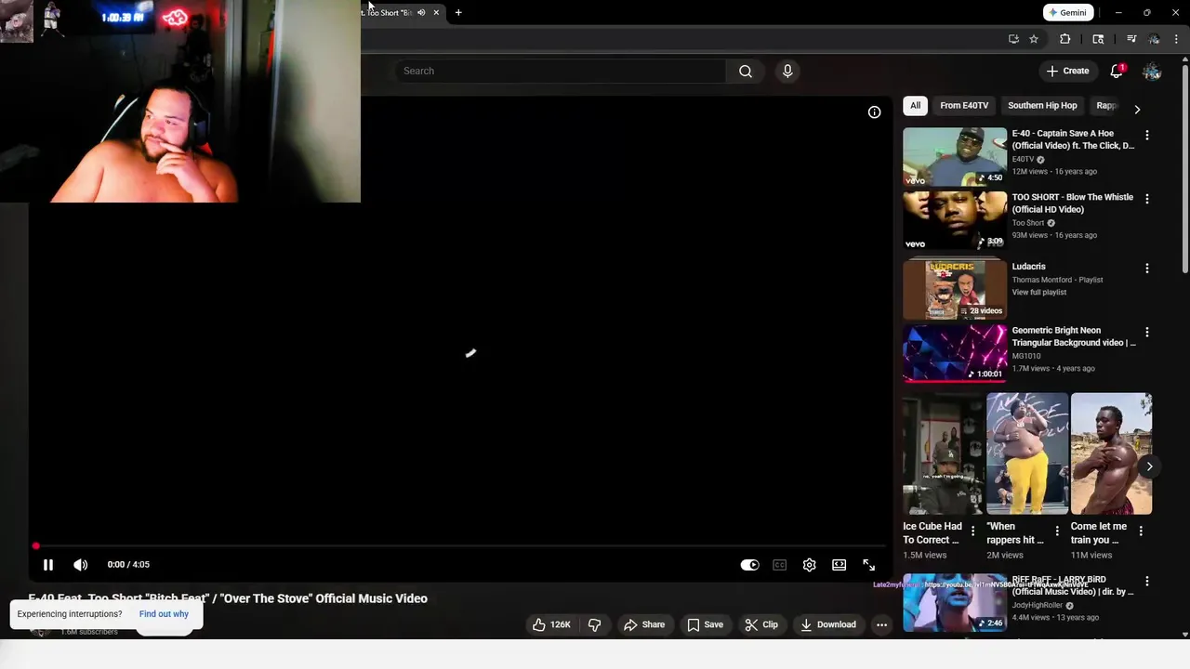
Task: Click the search magnifier button
Action: coord(745,71)
